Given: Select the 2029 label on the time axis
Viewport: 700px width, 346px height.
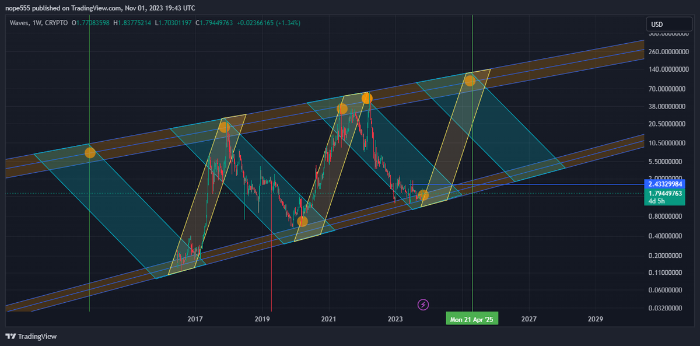Looking at the screenshot, I should pyautogui.click(x=596, y=319).
